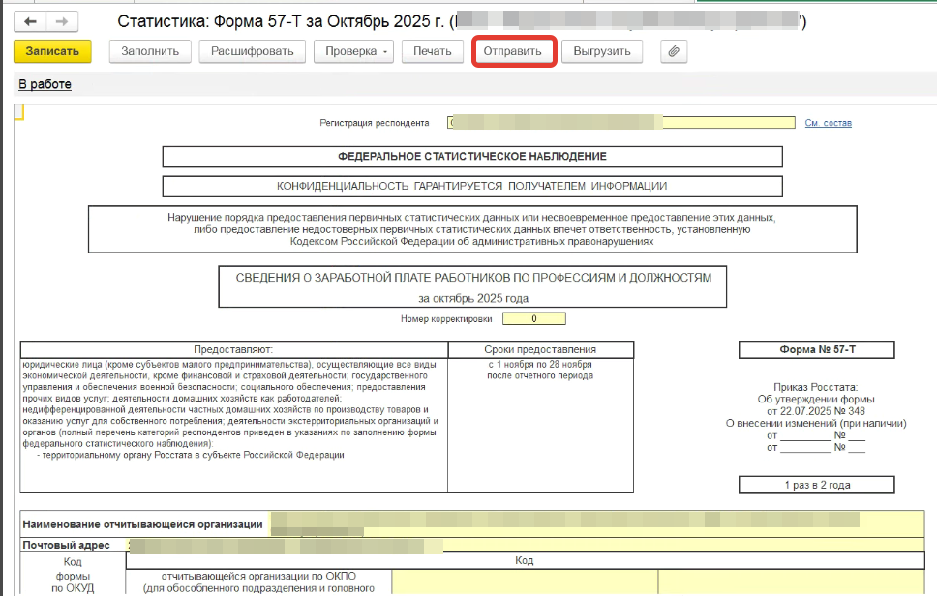This screenshot has width=937, height=596.
Task: Click the yellow corner marker above the form
Action: 18,112
